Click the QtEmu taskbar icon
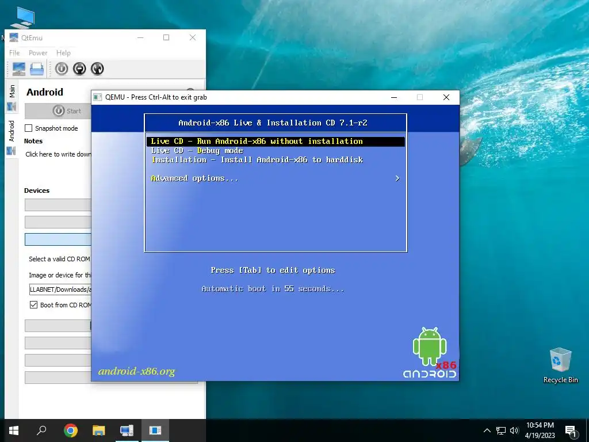Screen dimensions: 589x442 point(127,430)
